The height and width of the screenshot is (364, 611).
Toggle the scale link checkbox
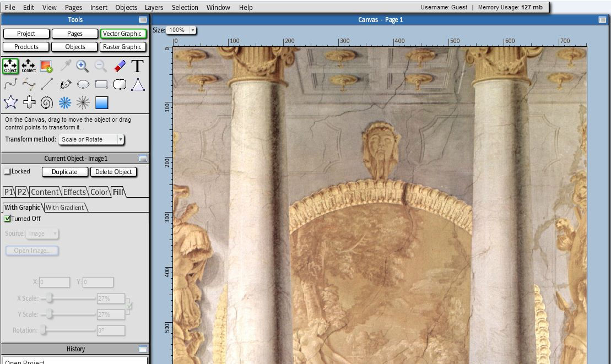tap(129, 306)
